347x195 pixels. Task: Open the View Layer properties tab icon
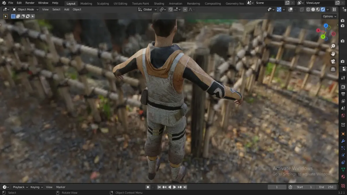point(343,101)
